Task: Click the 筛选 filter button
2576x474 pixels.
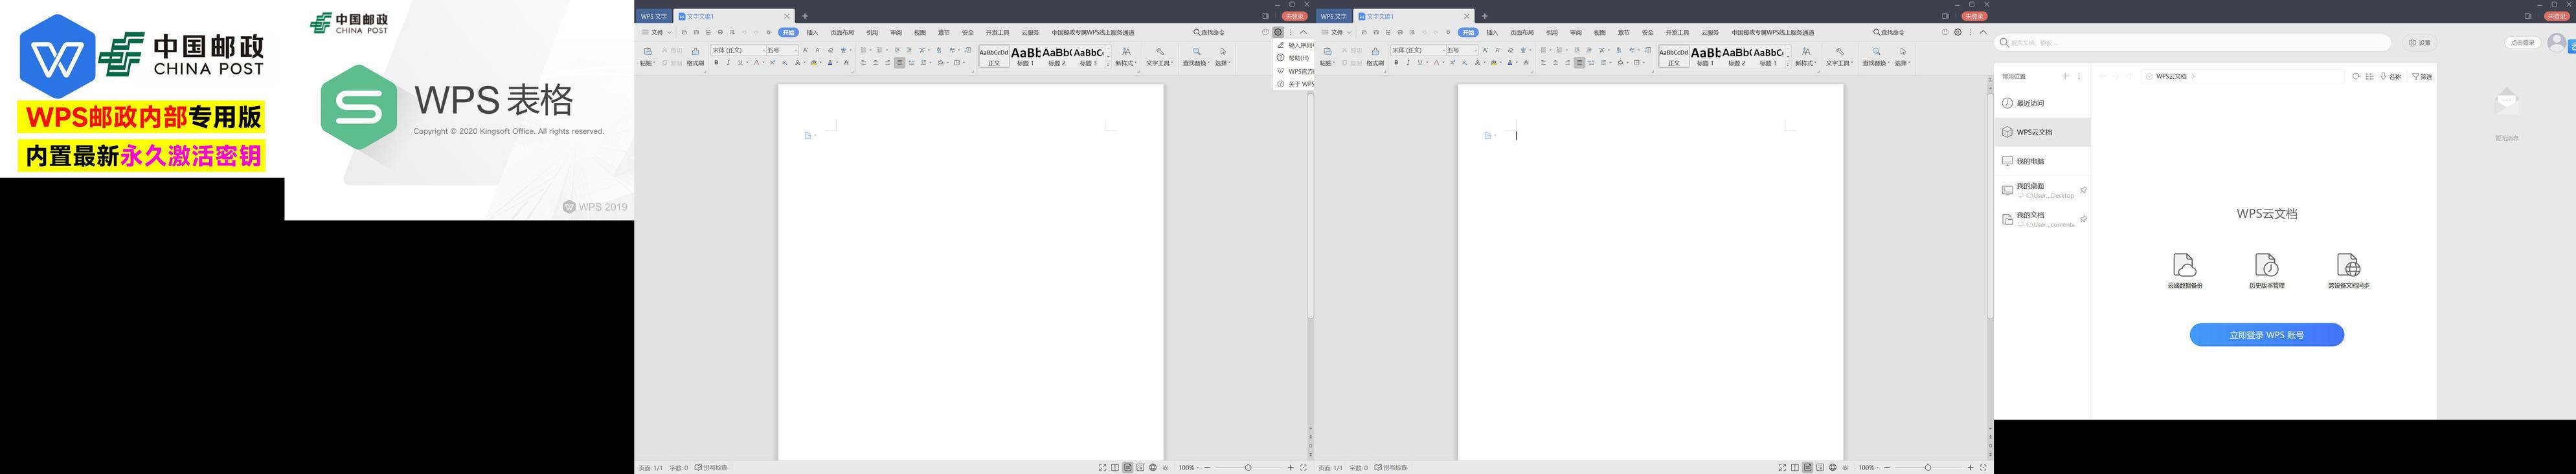Action: (2422, 76)
